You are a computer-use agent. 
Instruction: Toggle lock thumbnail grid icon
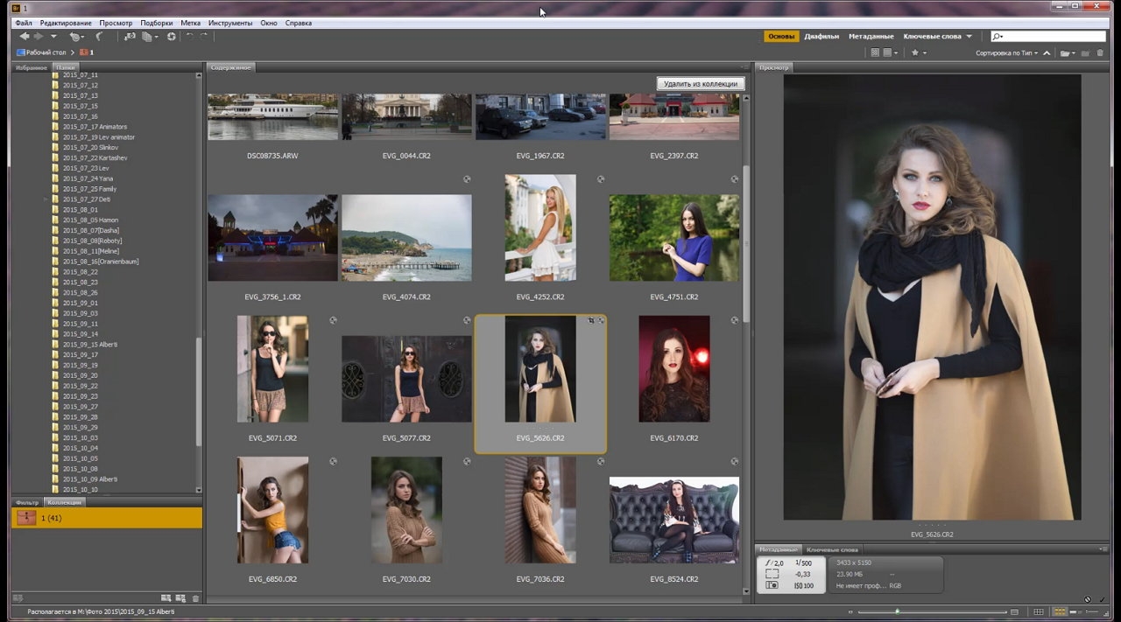[x=1040, y=612]
